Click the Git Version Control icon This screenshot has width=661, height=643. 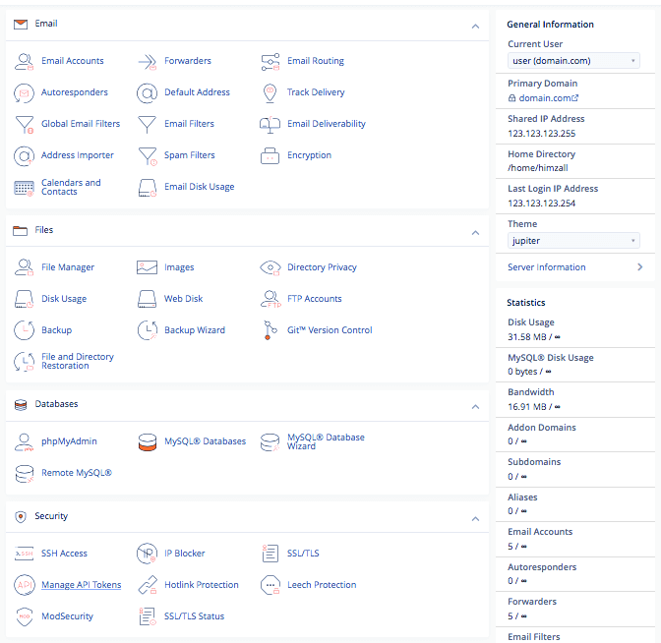pyautogui.click(x=270, y=330)
